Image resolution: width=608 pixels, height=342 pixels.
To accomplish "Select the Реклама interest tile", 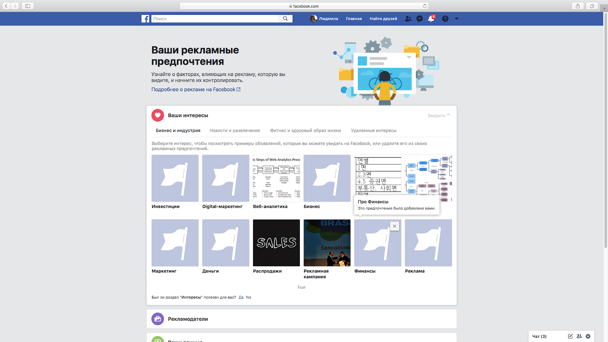I will tap(428, 243).
